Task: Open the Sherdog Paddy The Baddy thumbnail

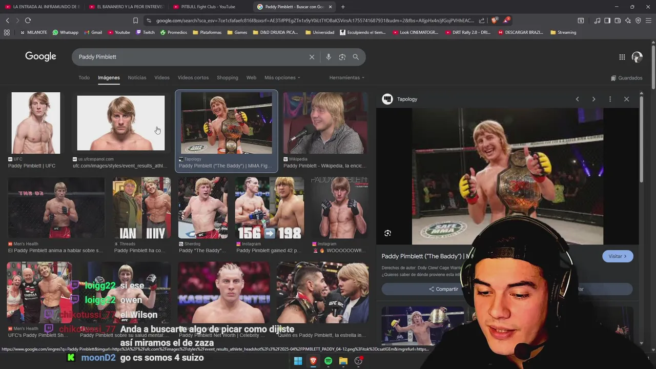Action: tap(203, 208)
